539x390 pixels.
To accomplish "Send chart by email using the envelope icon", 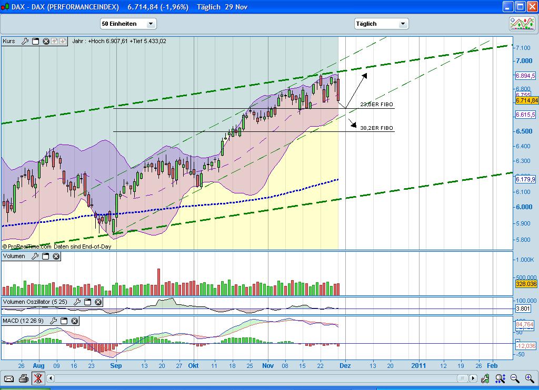I will point(8,378).
